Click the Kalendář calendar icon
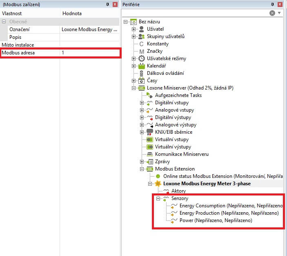287x256 pixels. (142, 66)
